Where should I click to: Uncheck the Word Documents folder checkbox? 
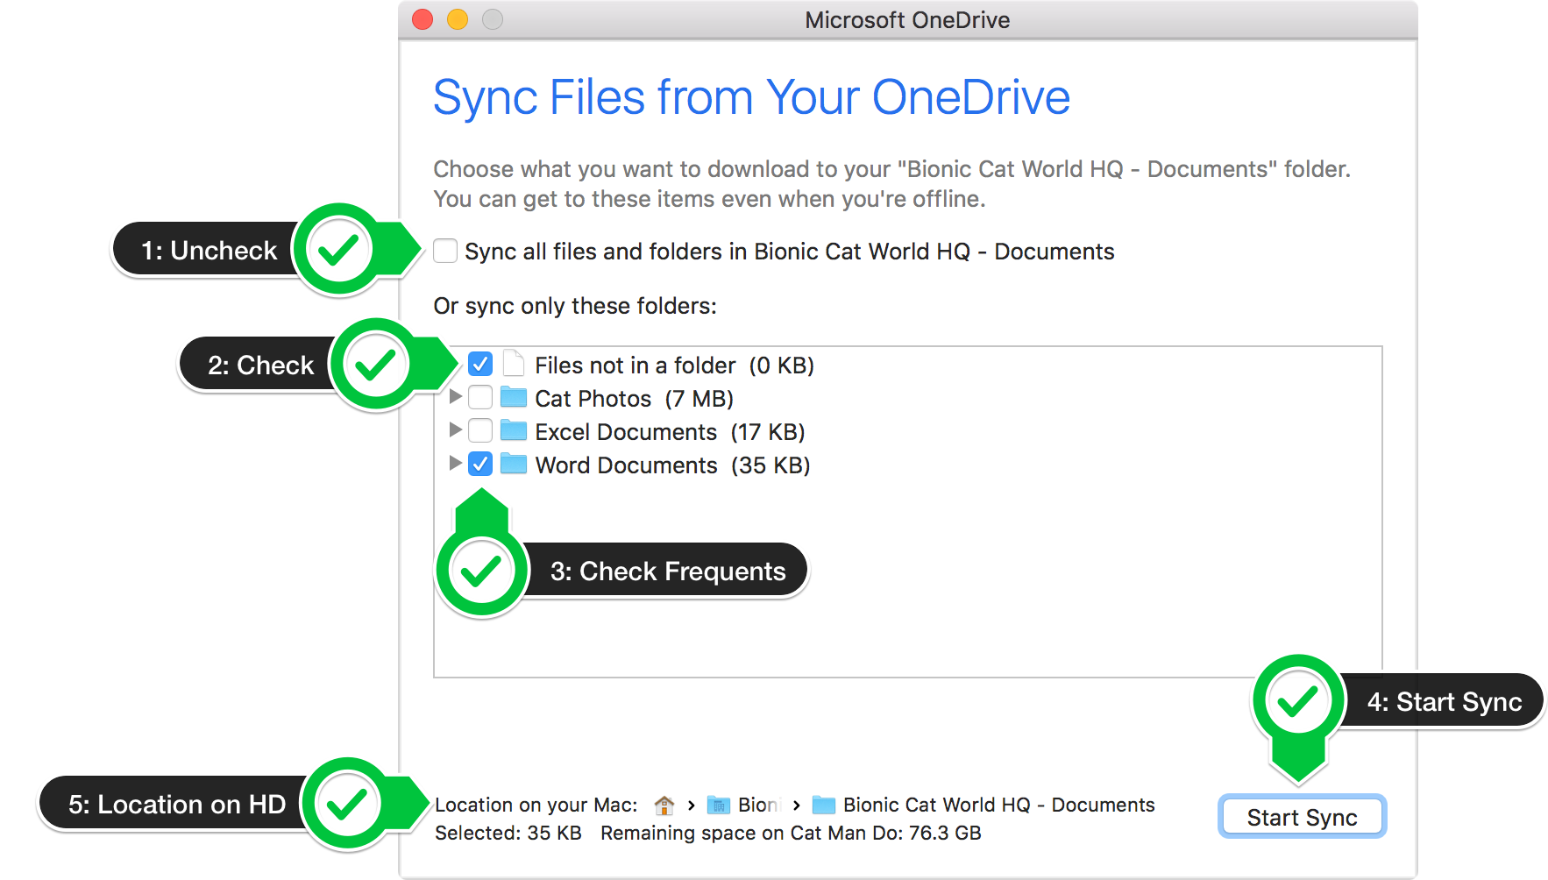[x=480, y=464]
